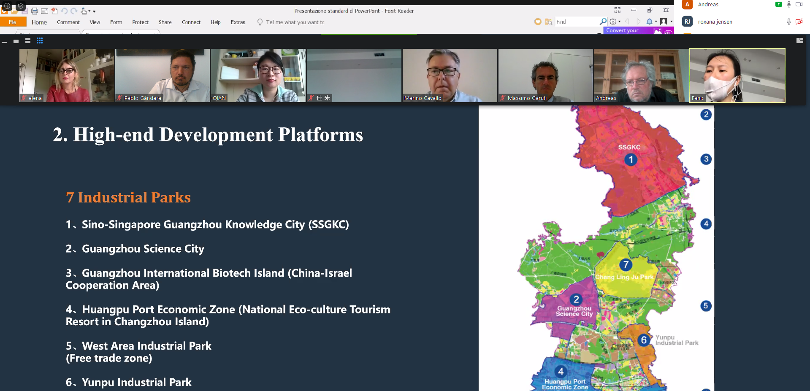Toggle roxana jensen's microphone icon

point(788,22)
